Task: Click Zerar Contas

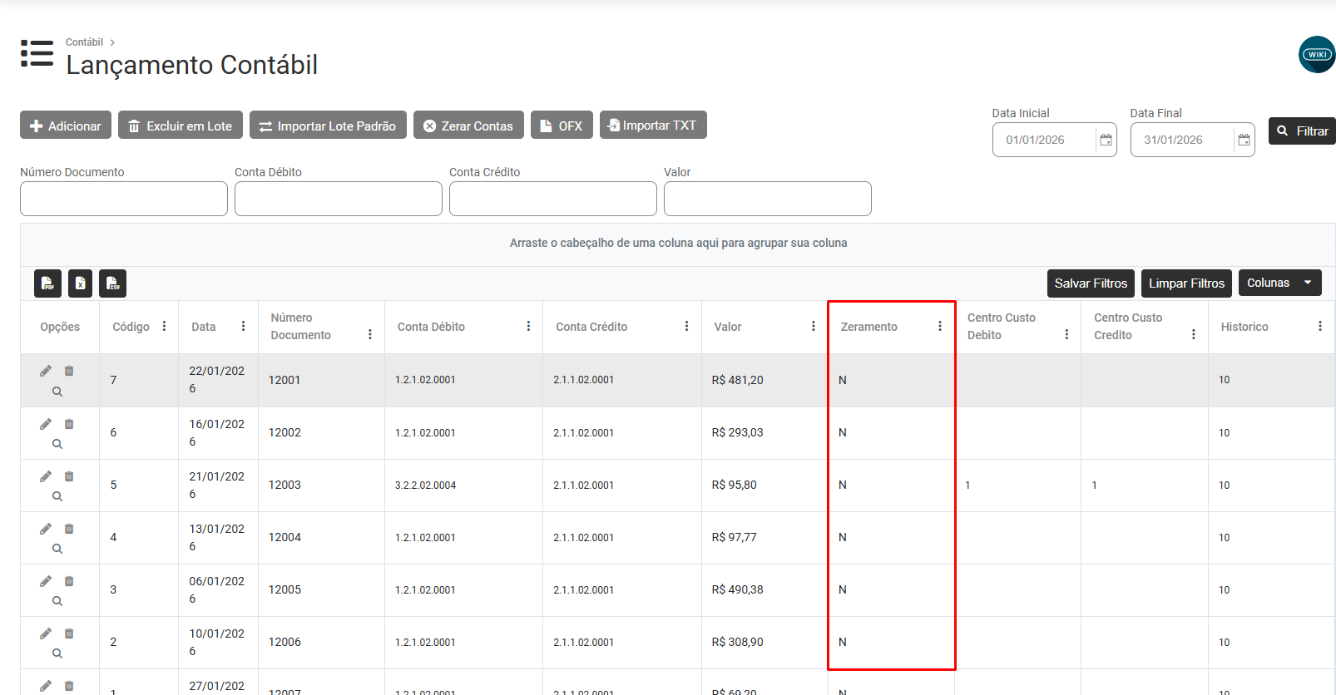Action: [468, 125]
